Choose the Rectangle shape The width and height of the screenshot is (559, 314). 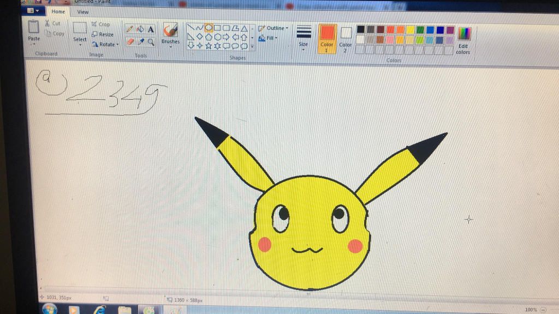[217, 28]
